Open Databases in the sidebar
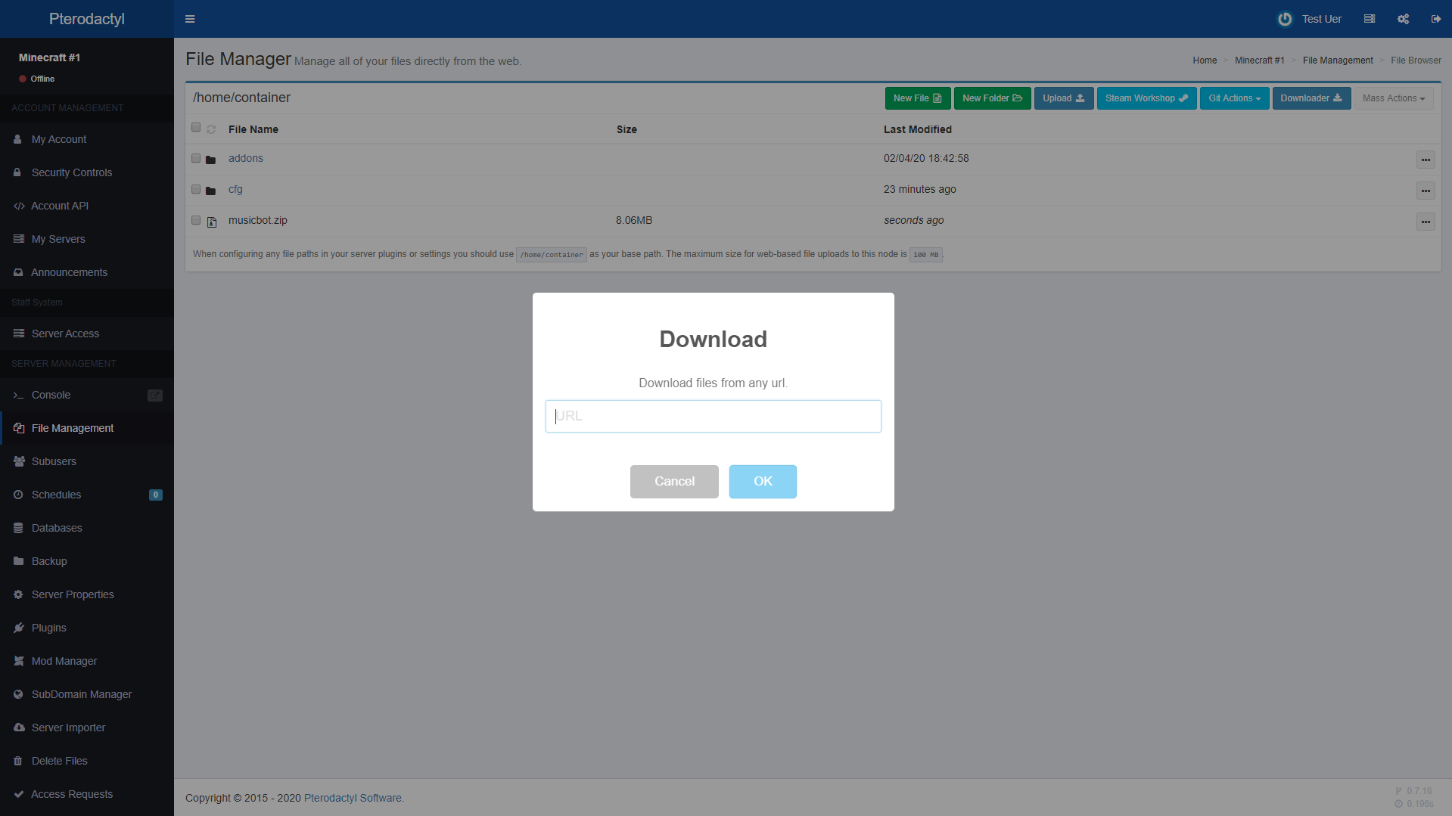The image size is (1452, 816). [x=57, y=528]
